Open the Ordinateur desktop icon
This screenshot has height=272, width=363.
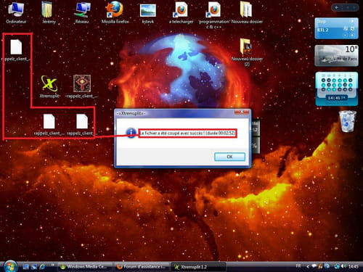click(16, 12)
